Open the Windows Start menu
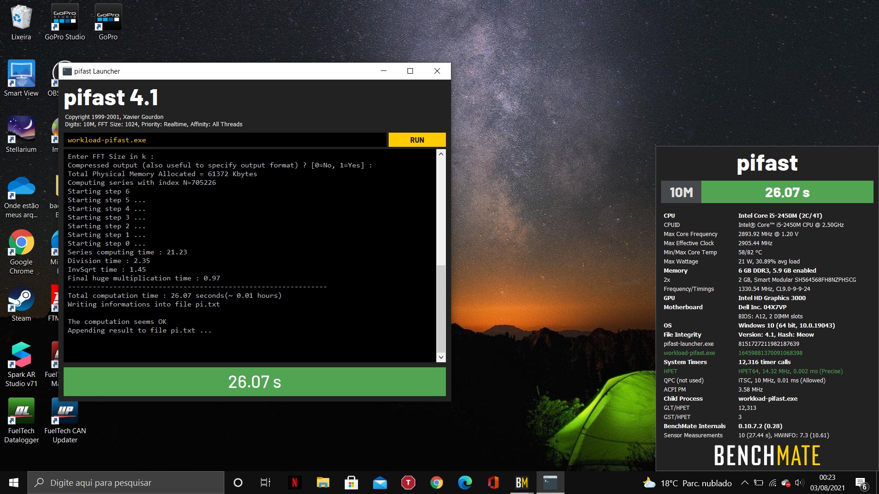879x494 pixels. [14, 483]
